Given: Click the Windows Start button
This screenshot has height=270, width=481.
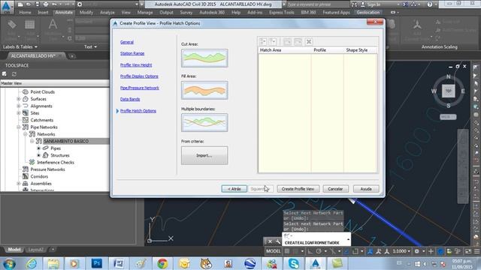Looking at the screenshot, I should pos(9,263).
